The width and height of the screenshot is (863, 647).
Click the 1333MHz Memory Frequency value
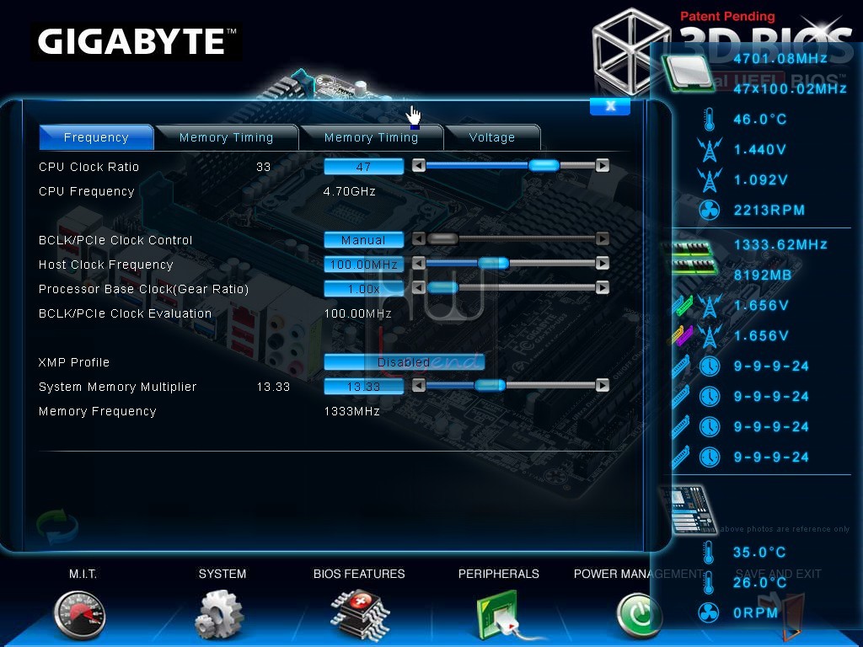pyautogui.click(x=351, y=411)
